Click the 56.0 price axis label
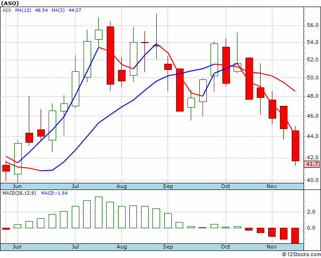Viewport: 321px width, 258px height. (x=313, y=25)
